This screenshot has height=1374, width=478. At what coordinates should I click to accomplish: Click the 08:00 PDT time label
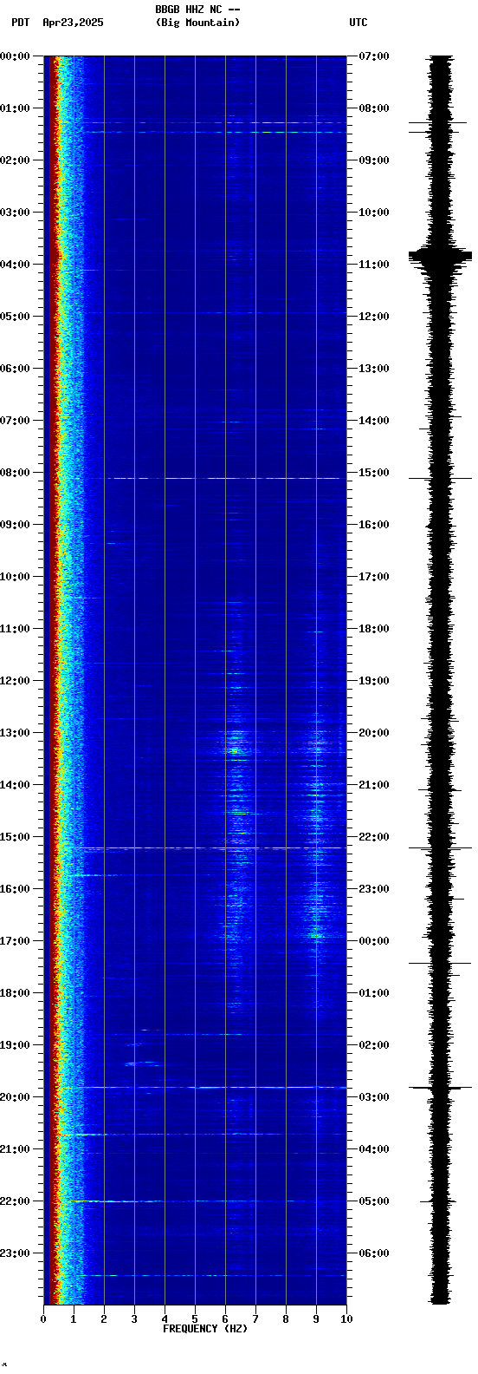(15, 473)
